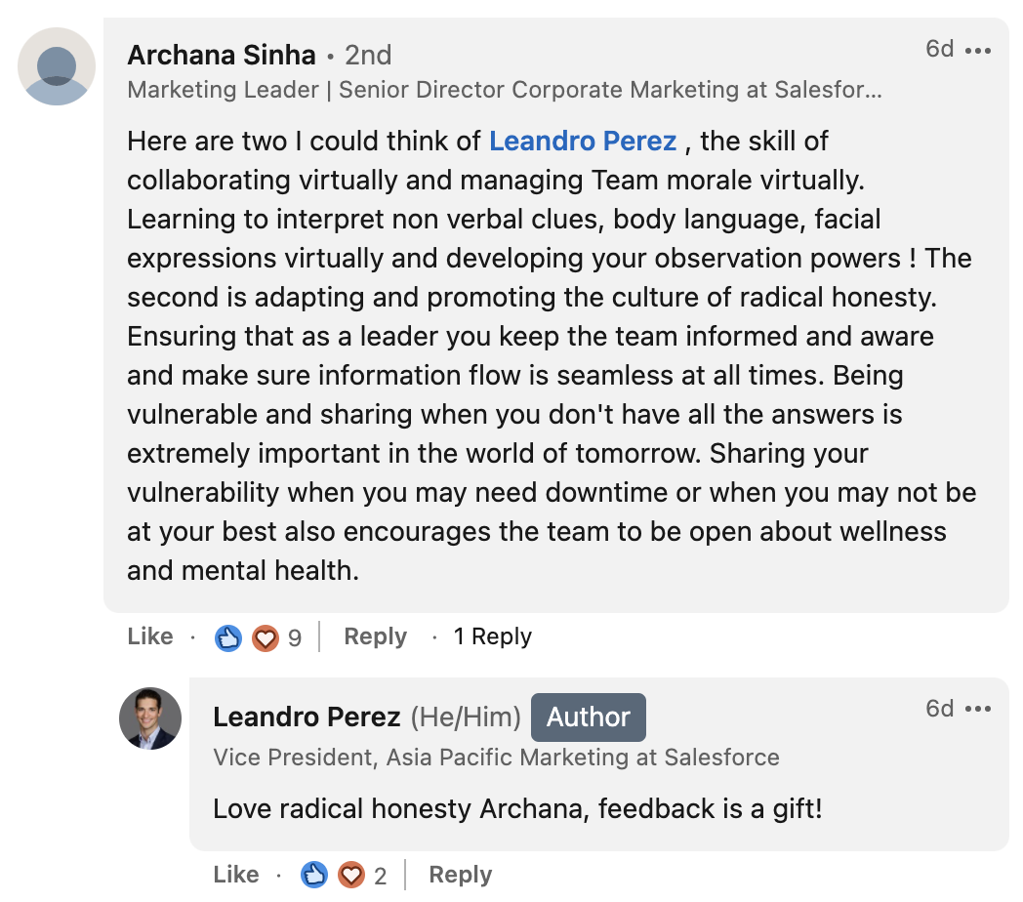Open Leandro Perez's profile name link

(307, 717)
